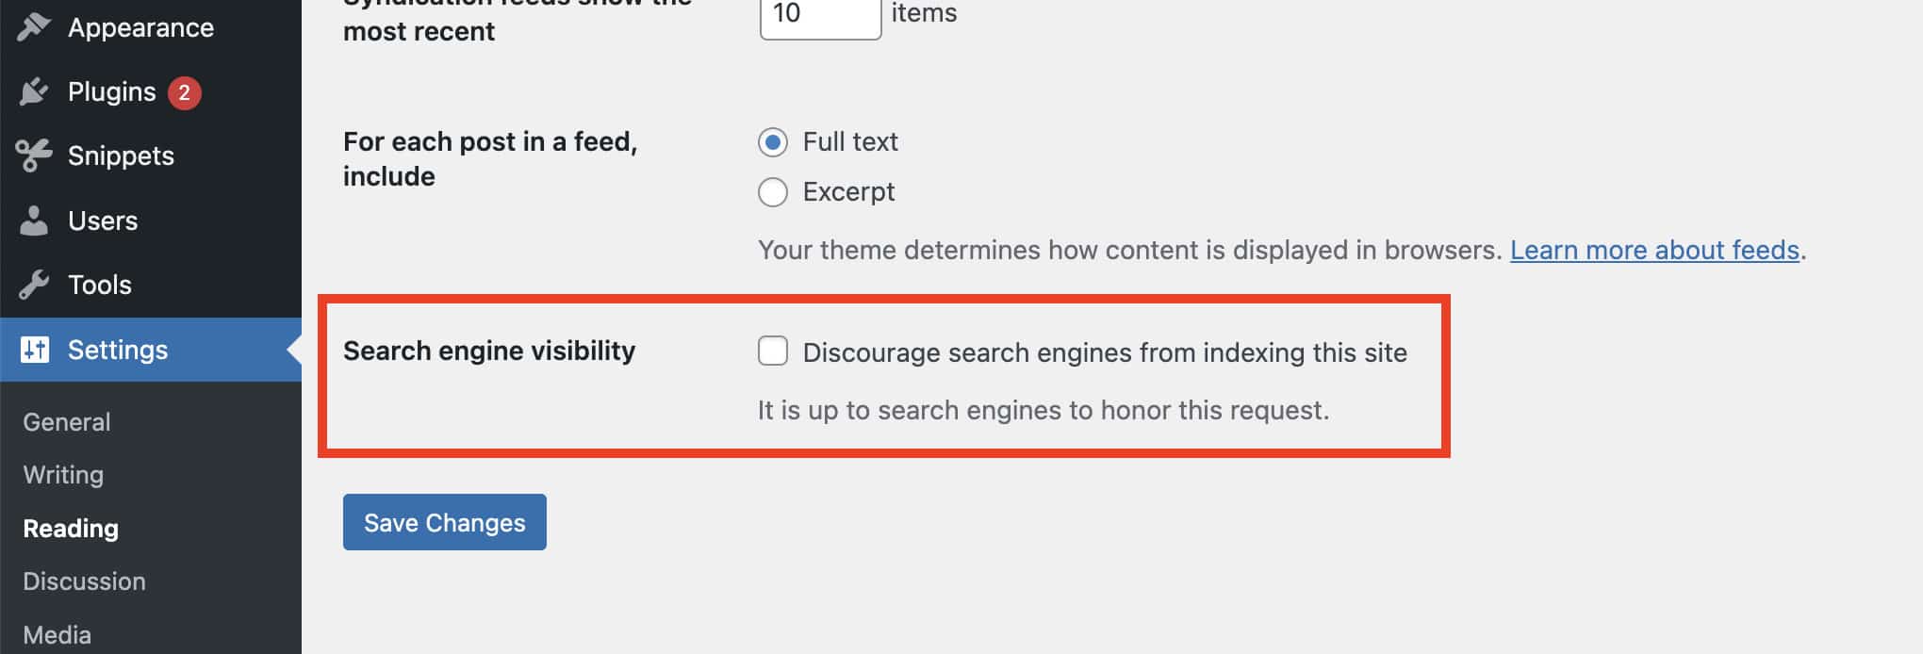Open the Media settings submenu item
This screenshot has height=654, width=1923.
pyautogui.click(x=57, y=635)
